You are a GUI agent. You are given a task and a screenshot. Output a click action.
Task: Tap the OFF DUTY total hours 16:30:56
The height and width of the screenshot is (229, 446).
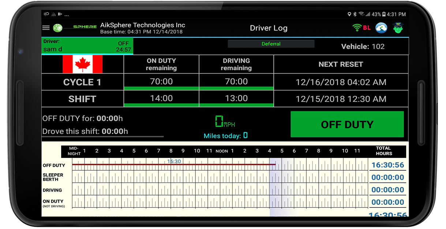pyautogui.click(x=388, y=165)
